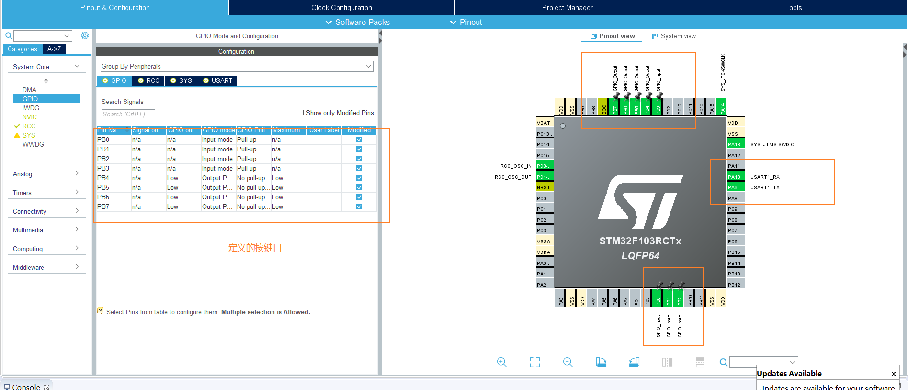This screenshot has width=908, height=390.
Task: Click the PC0 pin on chip left side
Action: click(545, 198)
